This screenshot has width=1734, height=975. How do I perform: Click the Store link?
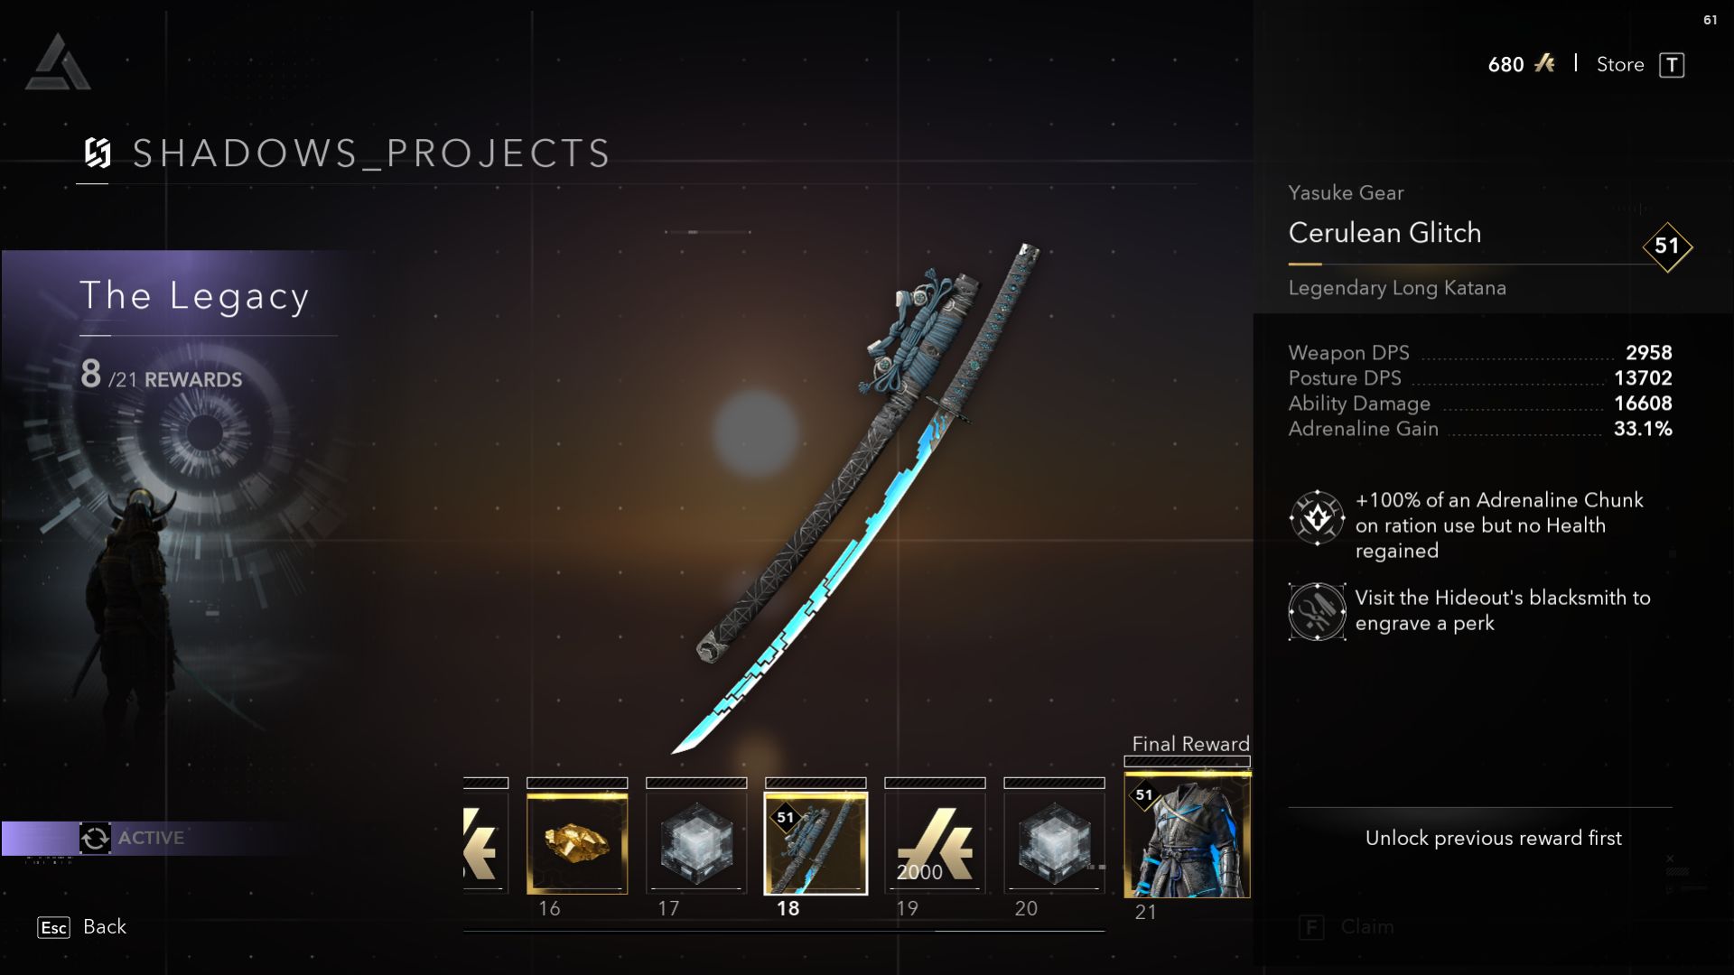1620,65
